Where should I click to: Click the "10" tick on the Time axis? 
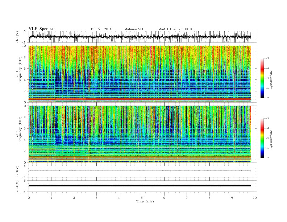pos(255,198)
